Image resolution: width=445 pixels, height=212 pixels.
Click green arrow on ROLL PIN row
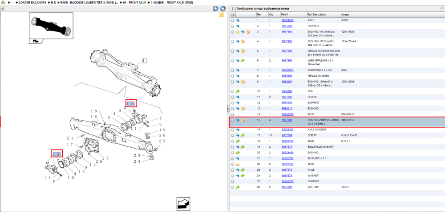(x=238, y=187)
